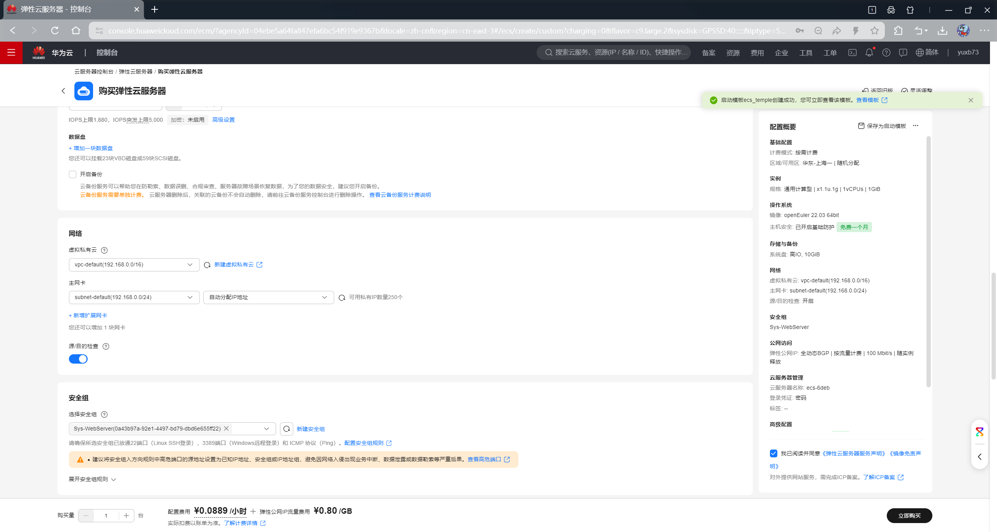The width and height of the screenshot is (997, 532).
Task: Expand 展开安全组规则 section
Action: click(x=92, y=479)
